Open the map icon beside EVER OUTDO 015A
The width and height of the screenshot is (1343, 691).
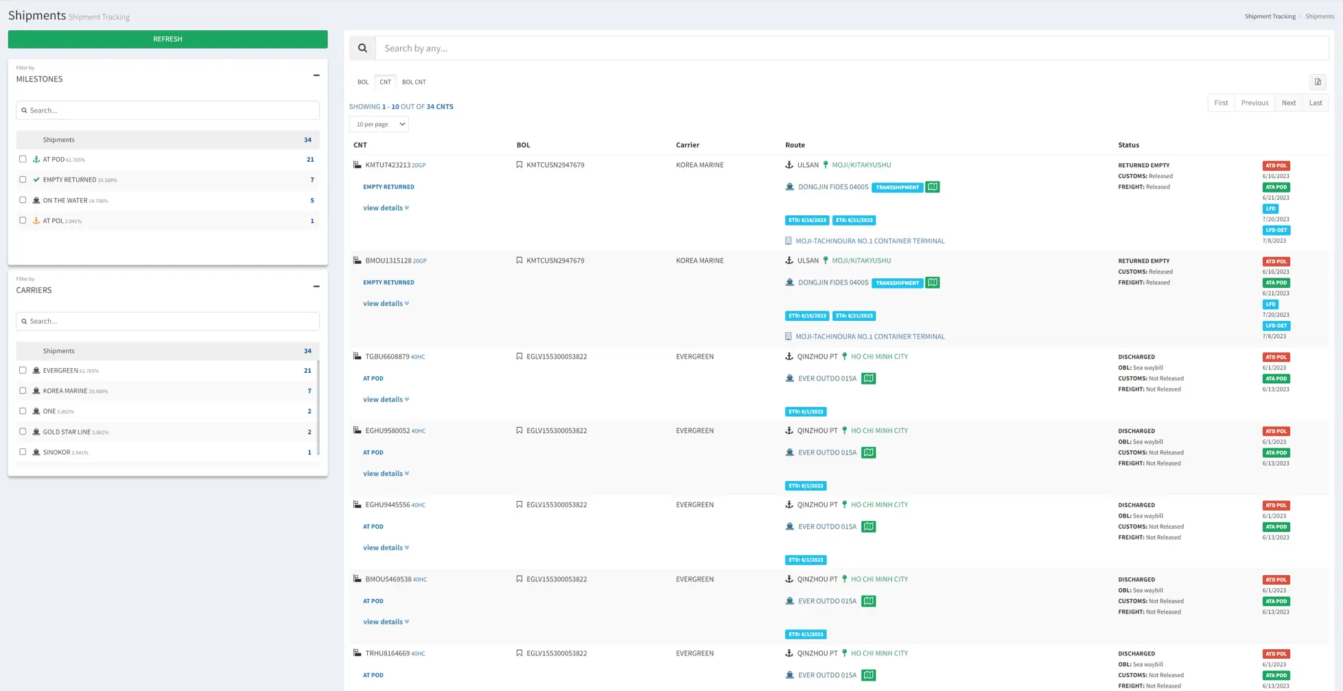click(x=869, y=378)
